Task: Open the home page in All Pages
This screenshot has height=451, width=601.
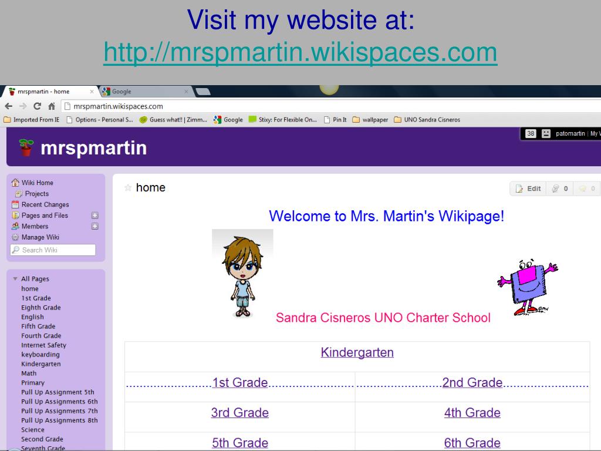Action: pos(30,289)
